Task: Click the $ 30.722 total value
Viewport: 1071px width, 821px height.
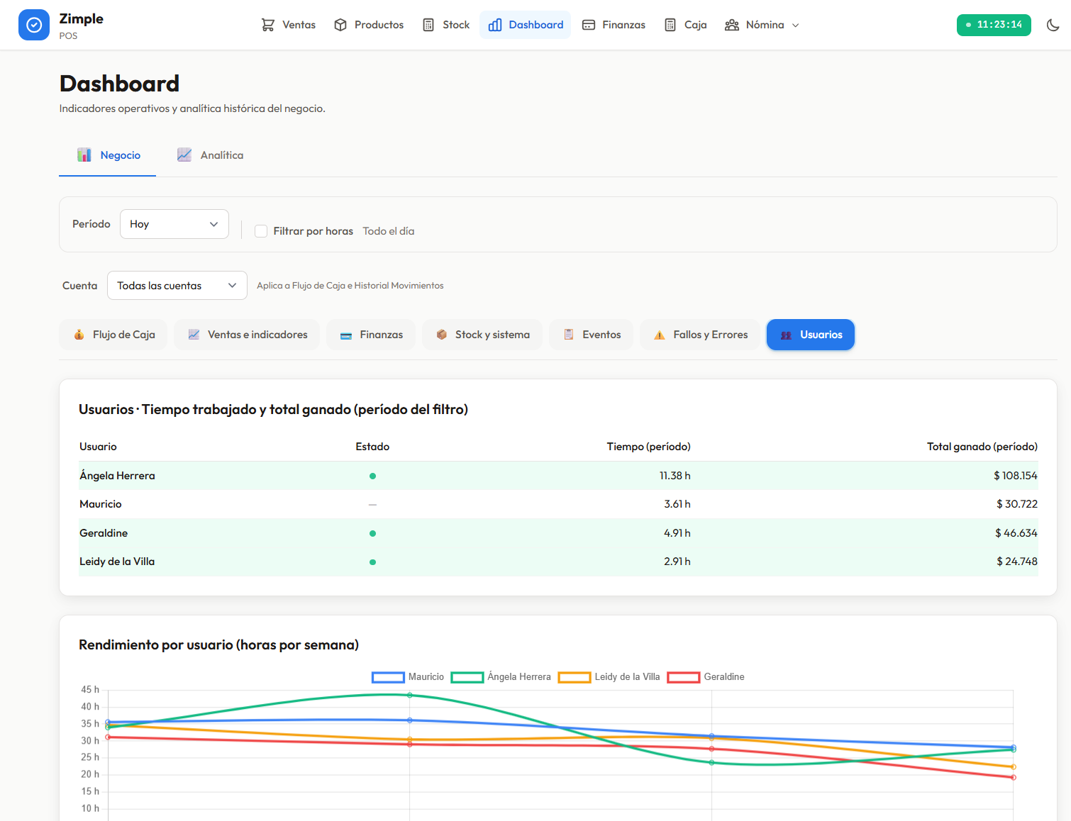Action: pos(1017,504)
